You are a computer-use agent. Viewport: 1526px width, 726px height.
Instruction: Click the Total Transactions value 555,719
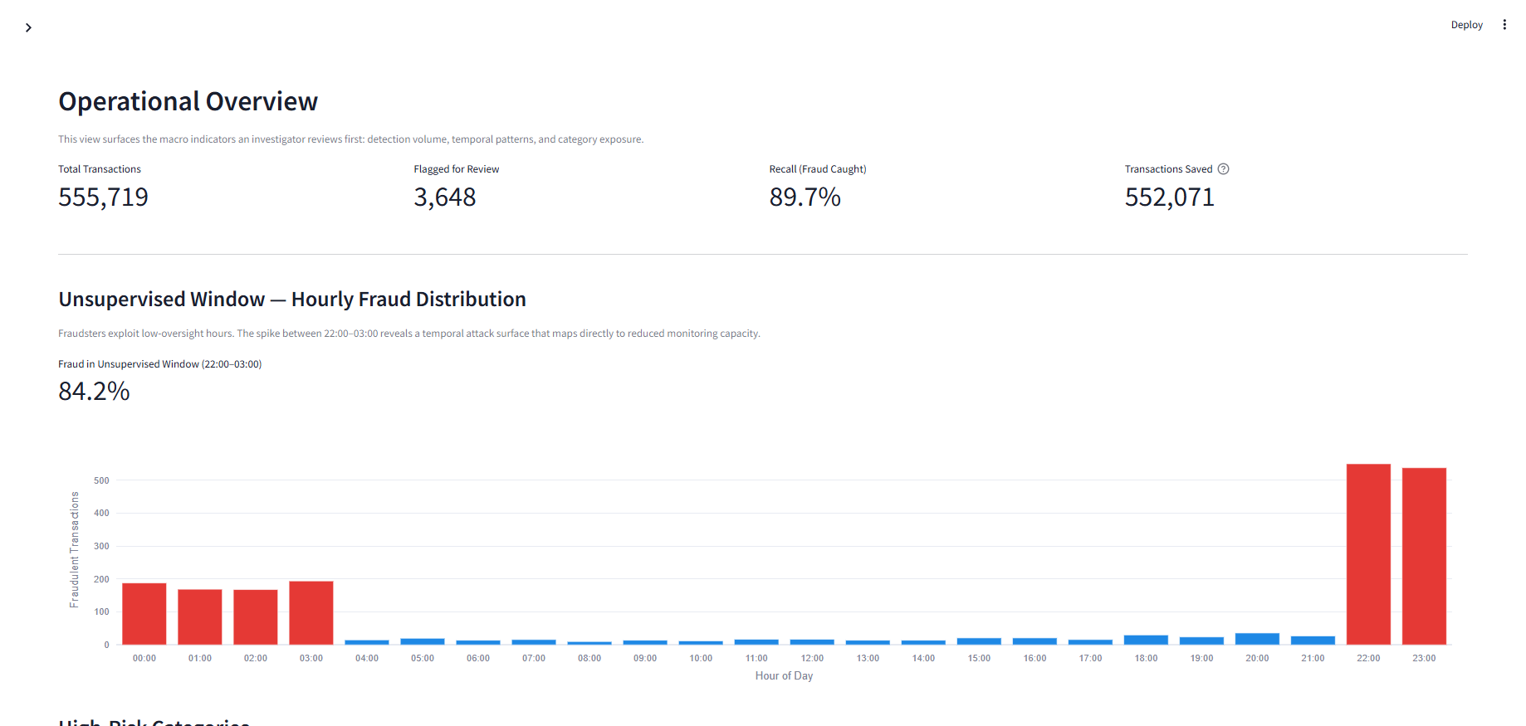(x=103, y=197)
